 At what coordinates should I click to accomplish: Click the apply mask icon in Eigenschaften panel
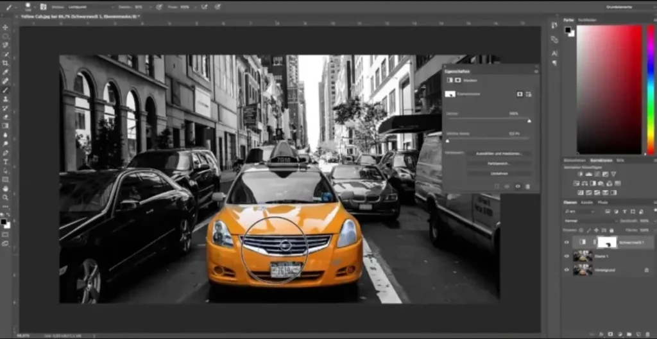click(x=507, y=186)
